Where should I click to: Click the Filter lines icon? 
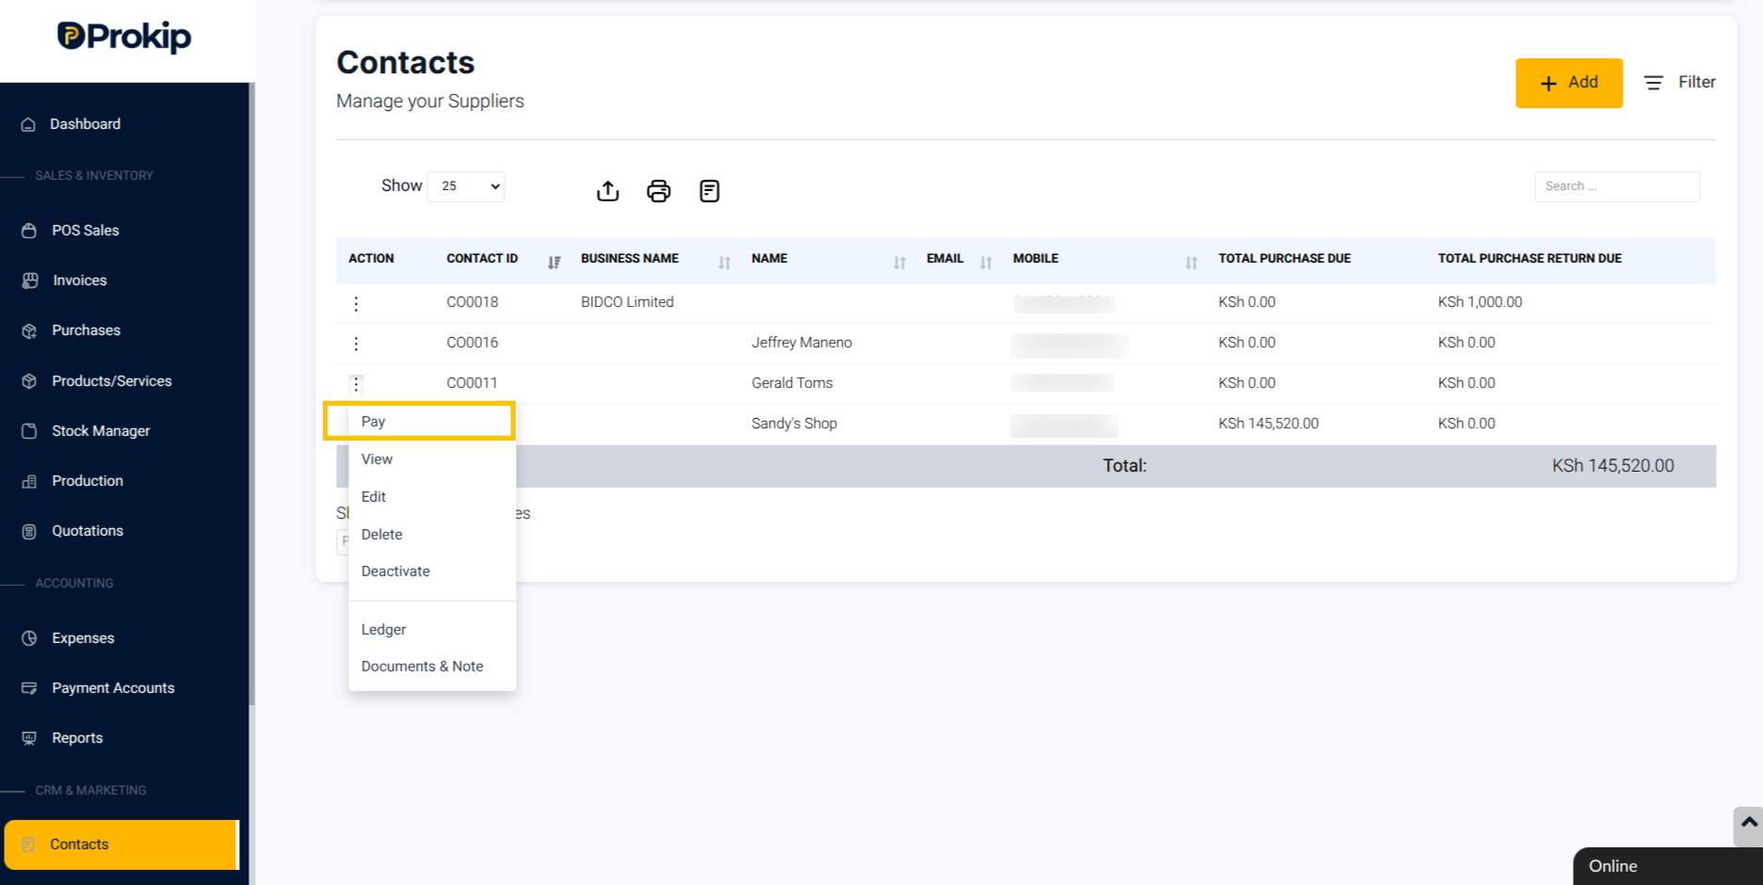pyautogui.click(x=1653, y=83)
